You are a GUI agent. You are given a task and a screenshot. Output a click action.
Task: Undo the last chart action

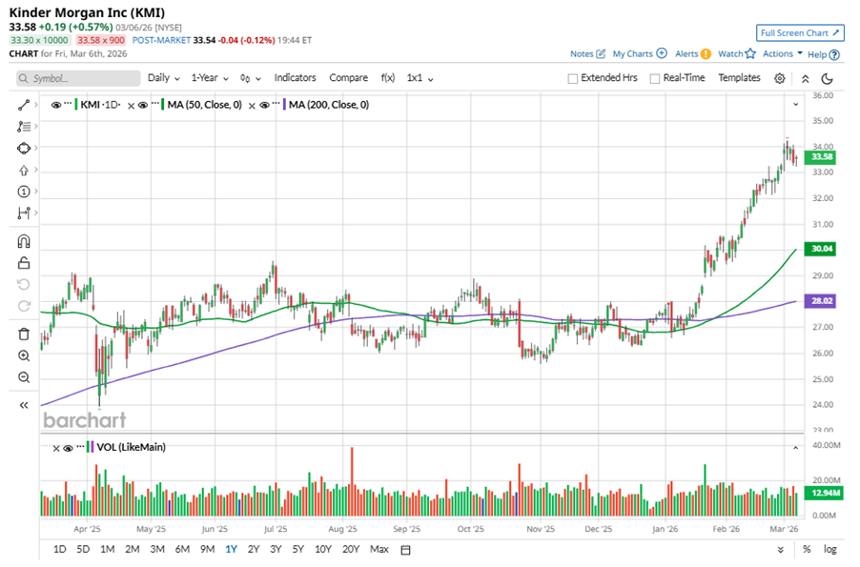24,284
